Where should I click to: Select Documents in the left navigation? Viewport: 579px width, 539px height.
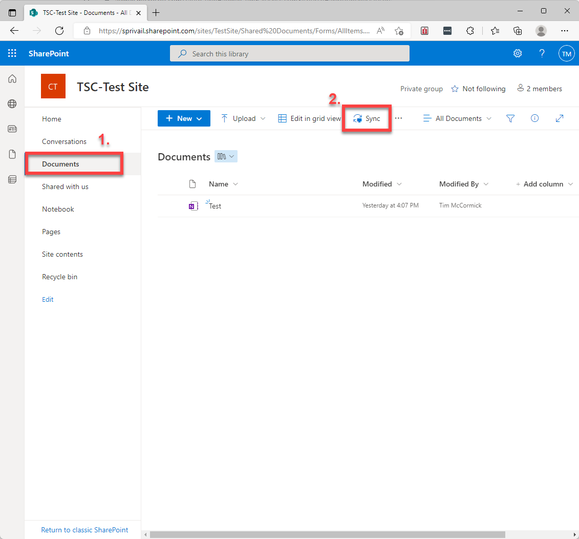pyautogui.click(x=60, y=164)
